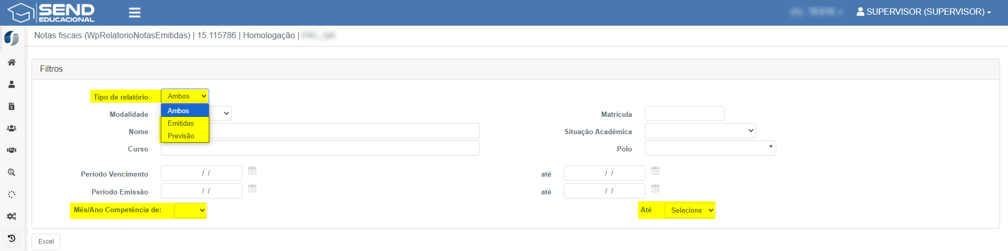Focus the Curso input field
Viewport: 1008px width, 251px height.
click(320, 148)
